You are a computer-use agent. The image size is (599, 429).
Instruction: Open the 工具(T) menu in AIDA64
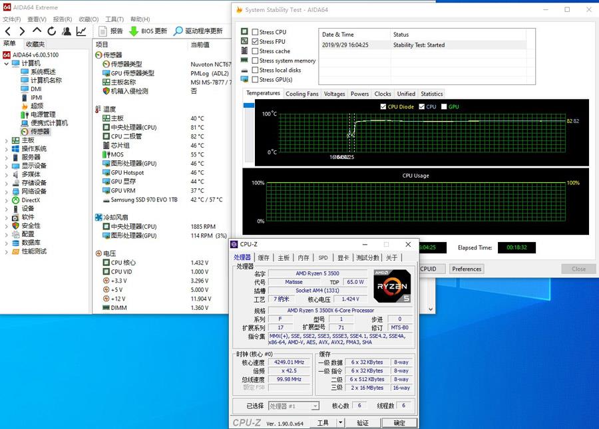[x=114, y=19]
